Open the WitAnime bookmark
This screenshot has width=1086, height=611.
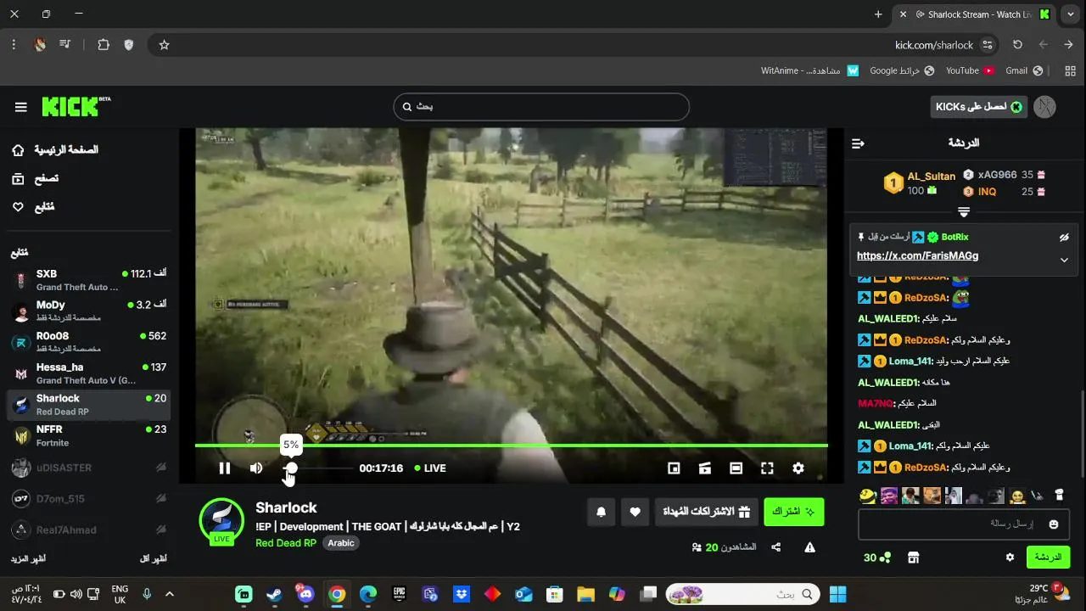click(x=809, y=70)
